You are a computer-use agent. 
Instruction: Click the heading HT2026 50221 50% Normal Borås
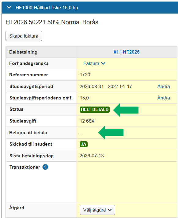point(52,22)
